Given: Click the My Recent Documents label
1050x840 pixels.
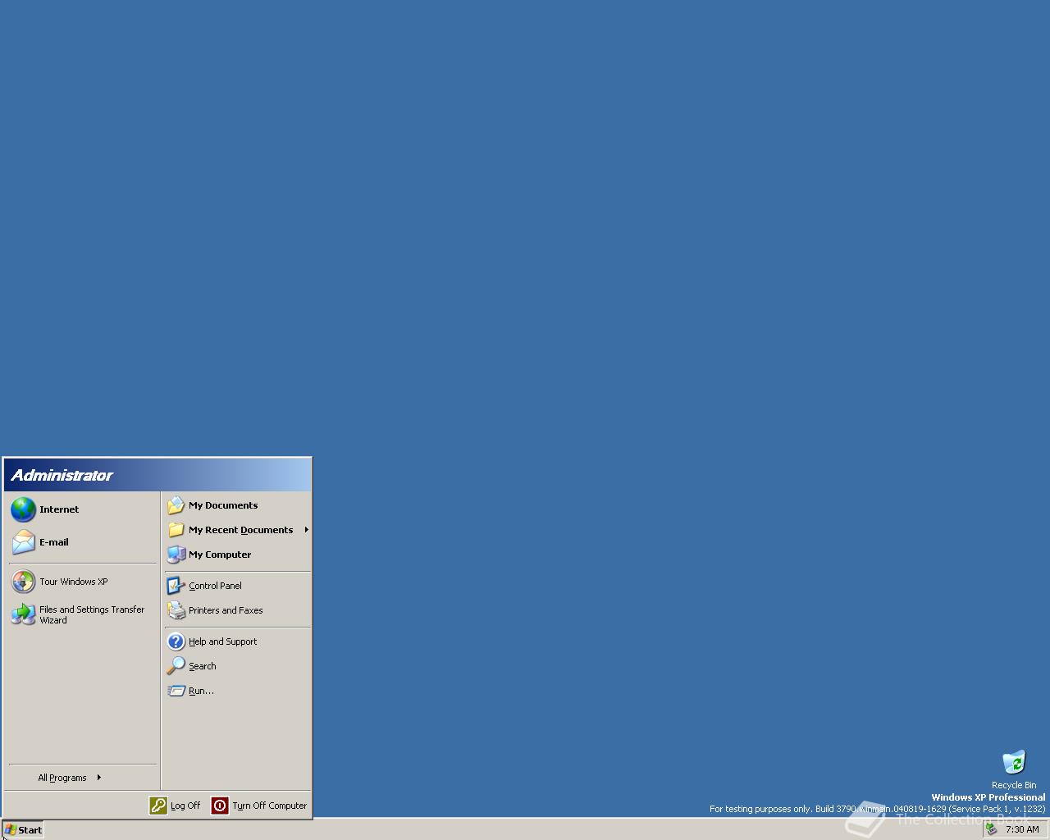Looking at the screenshot, I should click(x=240, y=530).
